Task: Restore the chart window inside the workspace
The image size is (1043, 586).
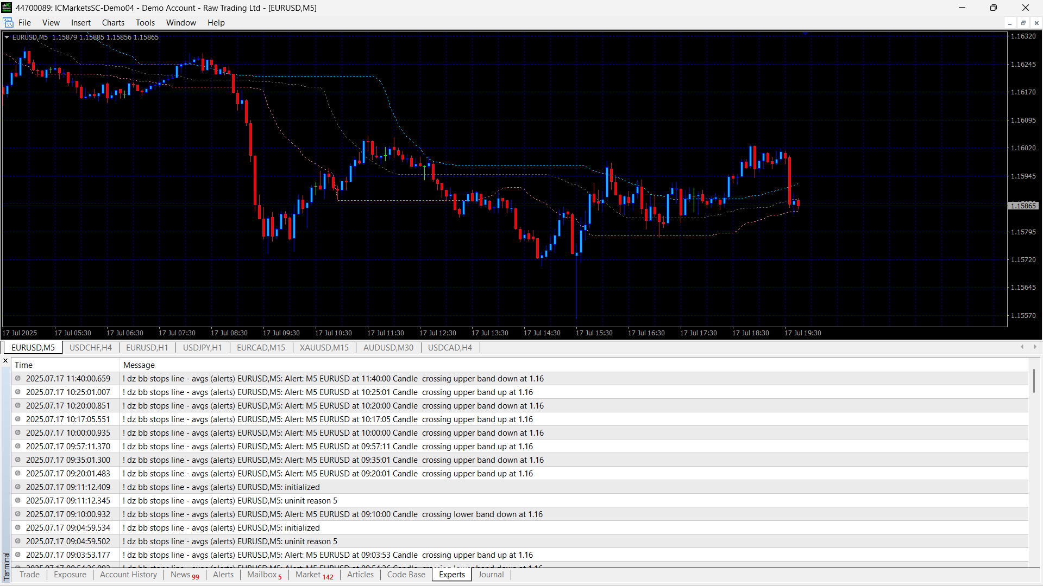Action: [x=1023, y=23]
